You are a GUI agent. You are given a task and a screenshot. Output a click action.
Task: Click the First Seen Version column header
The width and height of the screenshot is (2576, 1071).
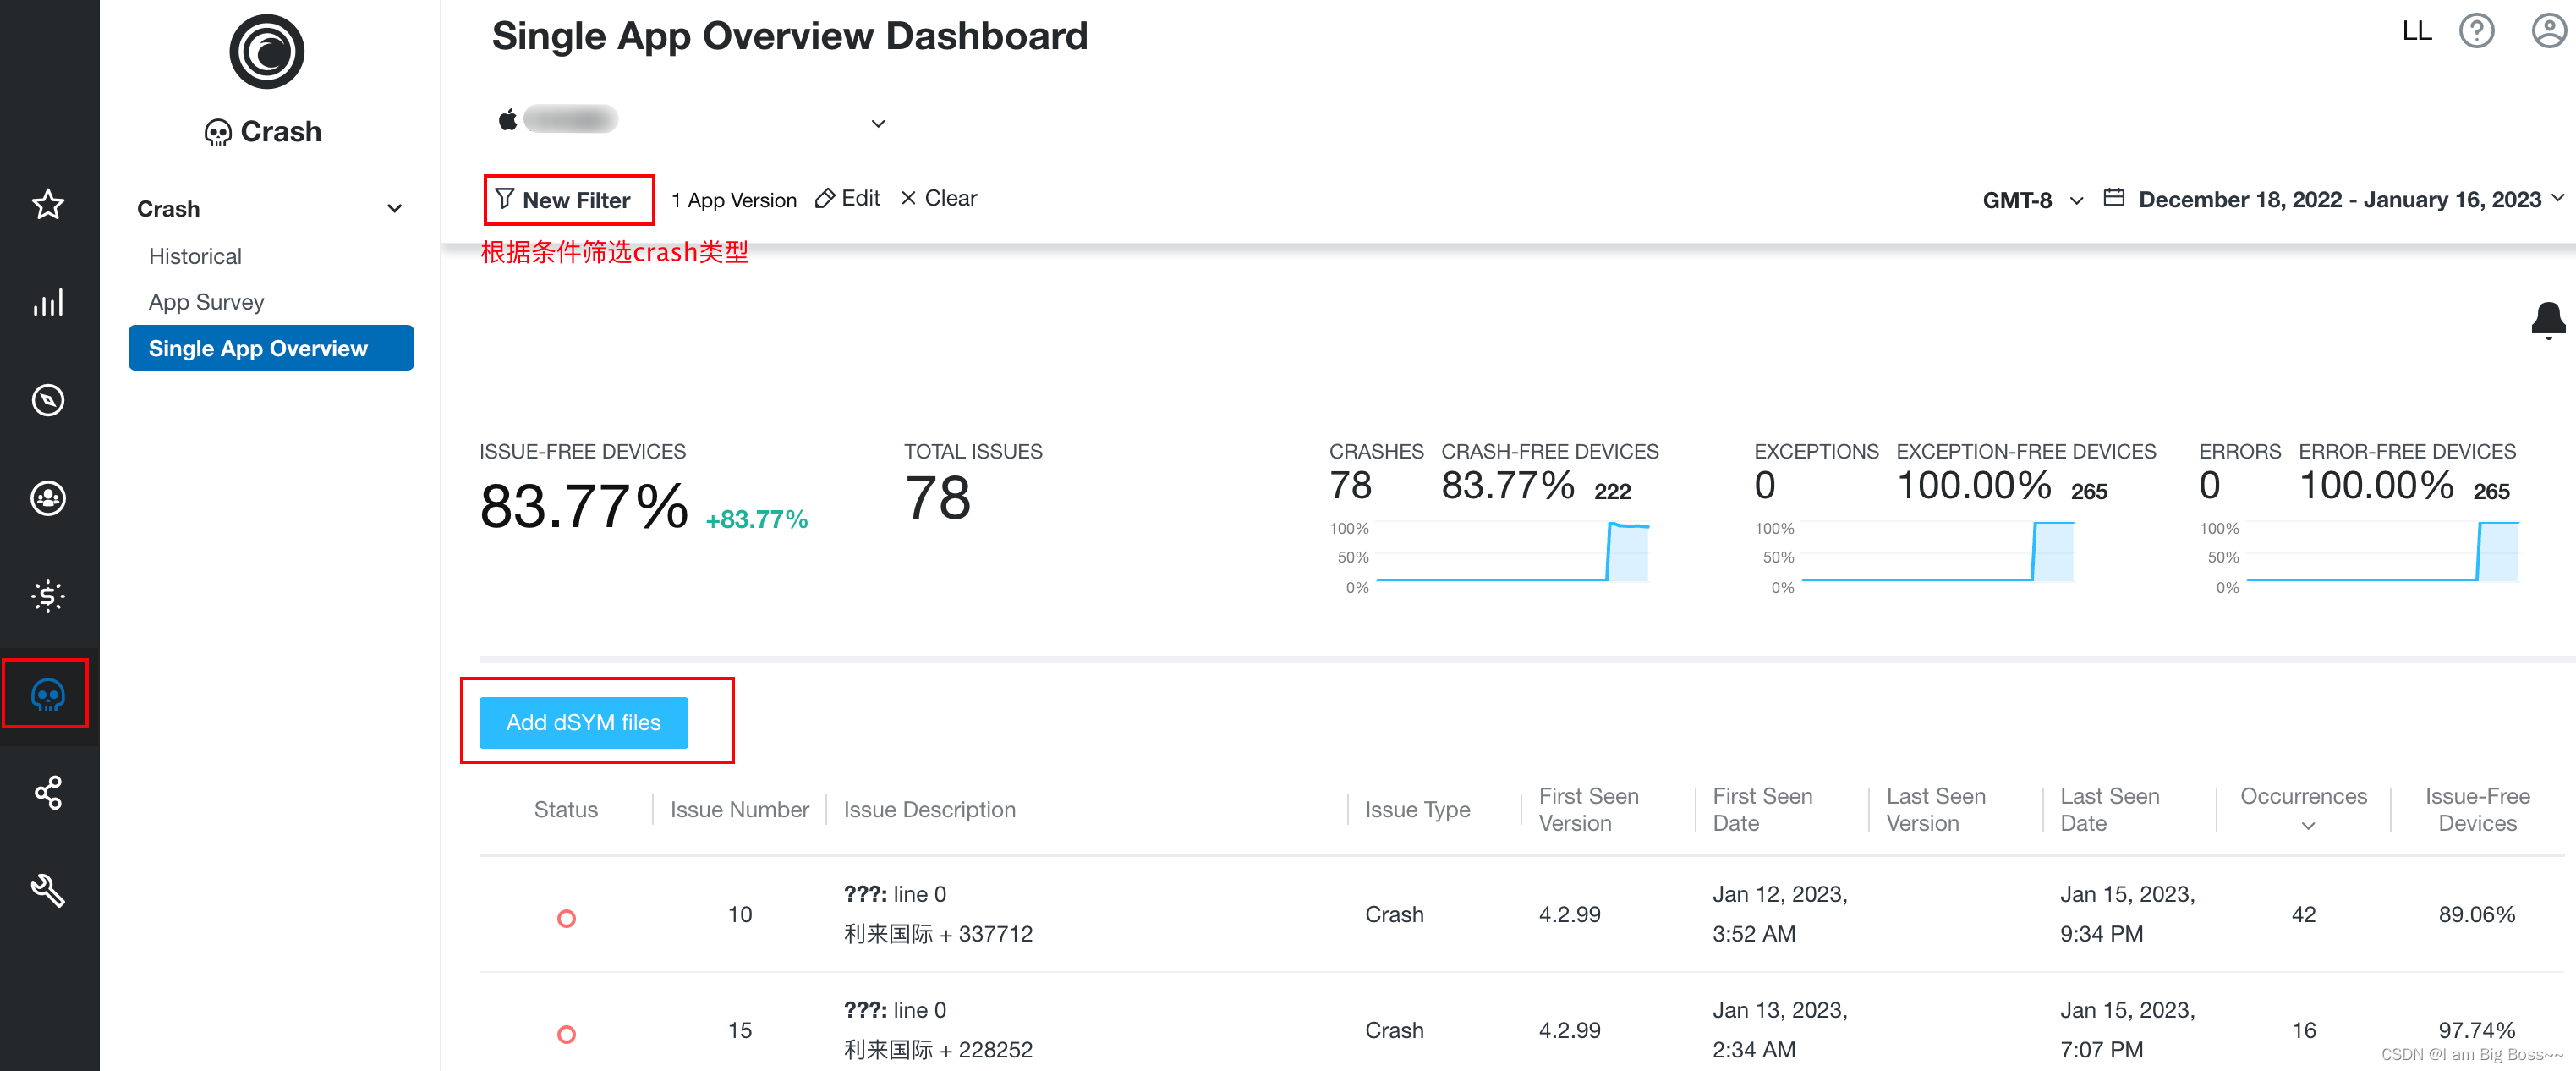click(1588, 809)
